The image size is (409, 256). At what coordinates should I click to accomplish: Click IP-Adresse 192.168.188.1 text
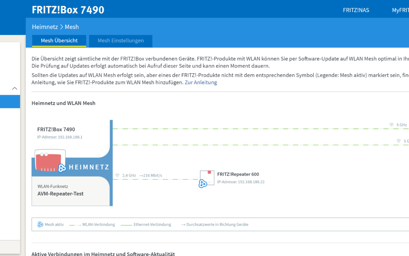click(x=60, y=137)
